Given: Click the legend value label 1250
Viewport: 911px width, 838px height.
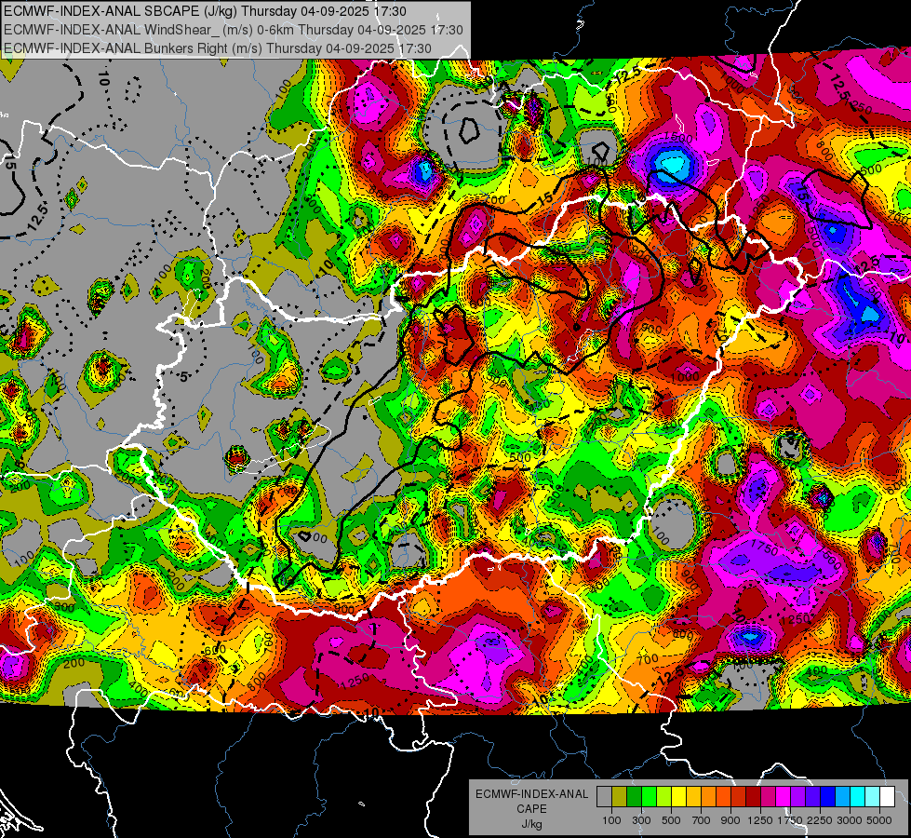Looking at the screenshot, I should point(760,820).
